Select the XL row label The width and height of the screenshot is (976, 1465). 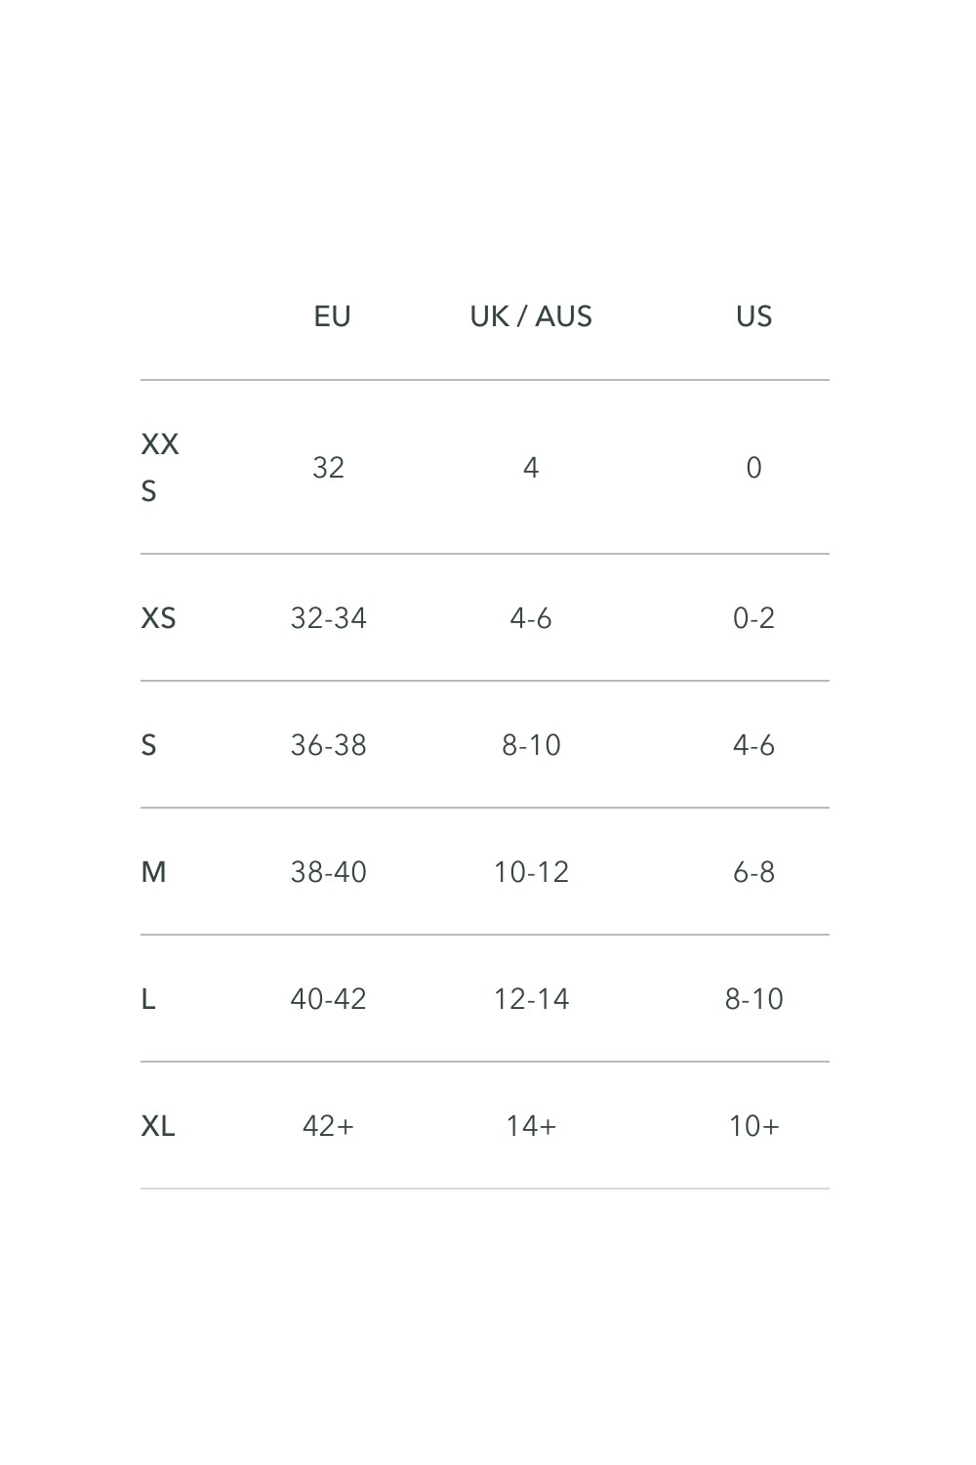click(x=158, y=1126)
